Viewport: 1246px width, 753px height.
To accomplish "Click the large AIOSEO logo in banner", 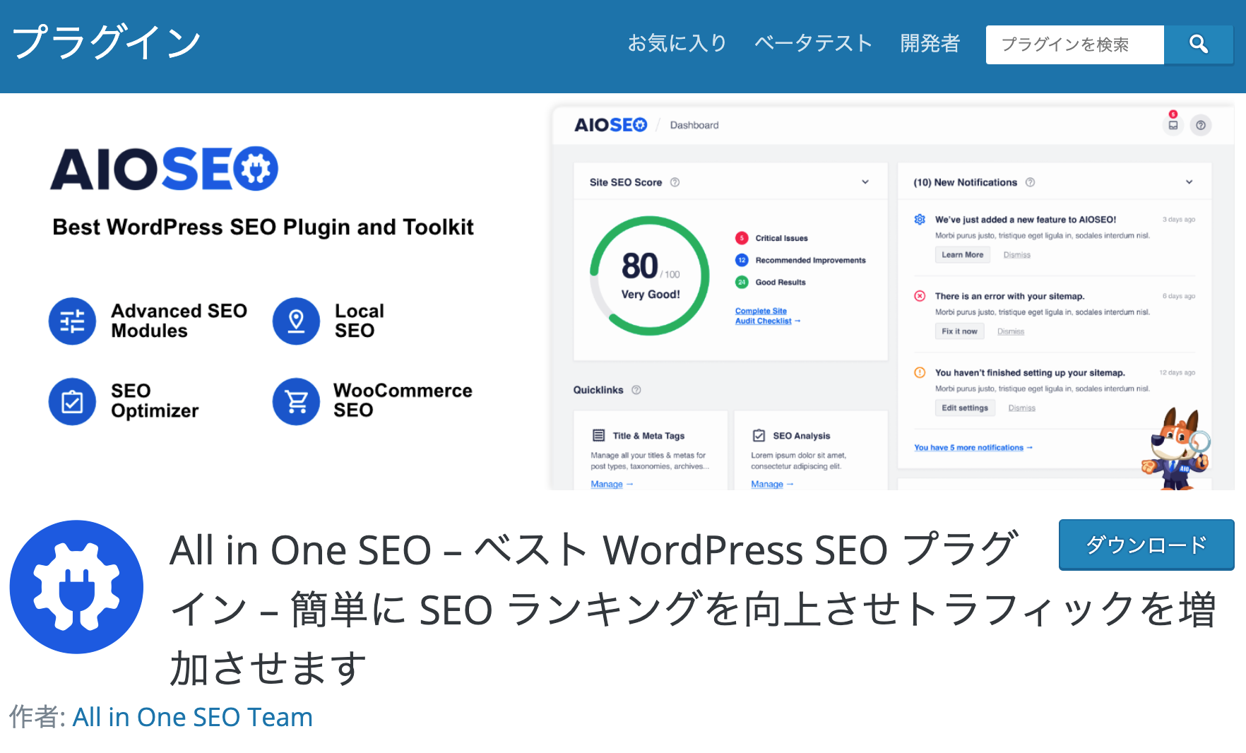I will [164, 169].
